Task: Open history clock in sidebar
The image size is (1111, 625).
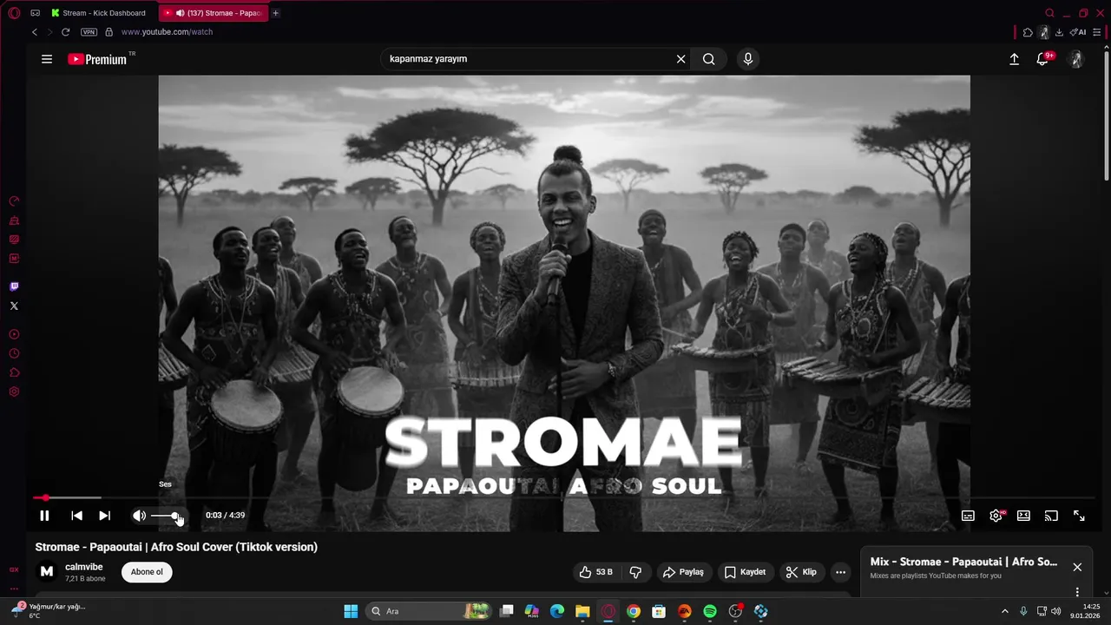Action: (14, 353)
